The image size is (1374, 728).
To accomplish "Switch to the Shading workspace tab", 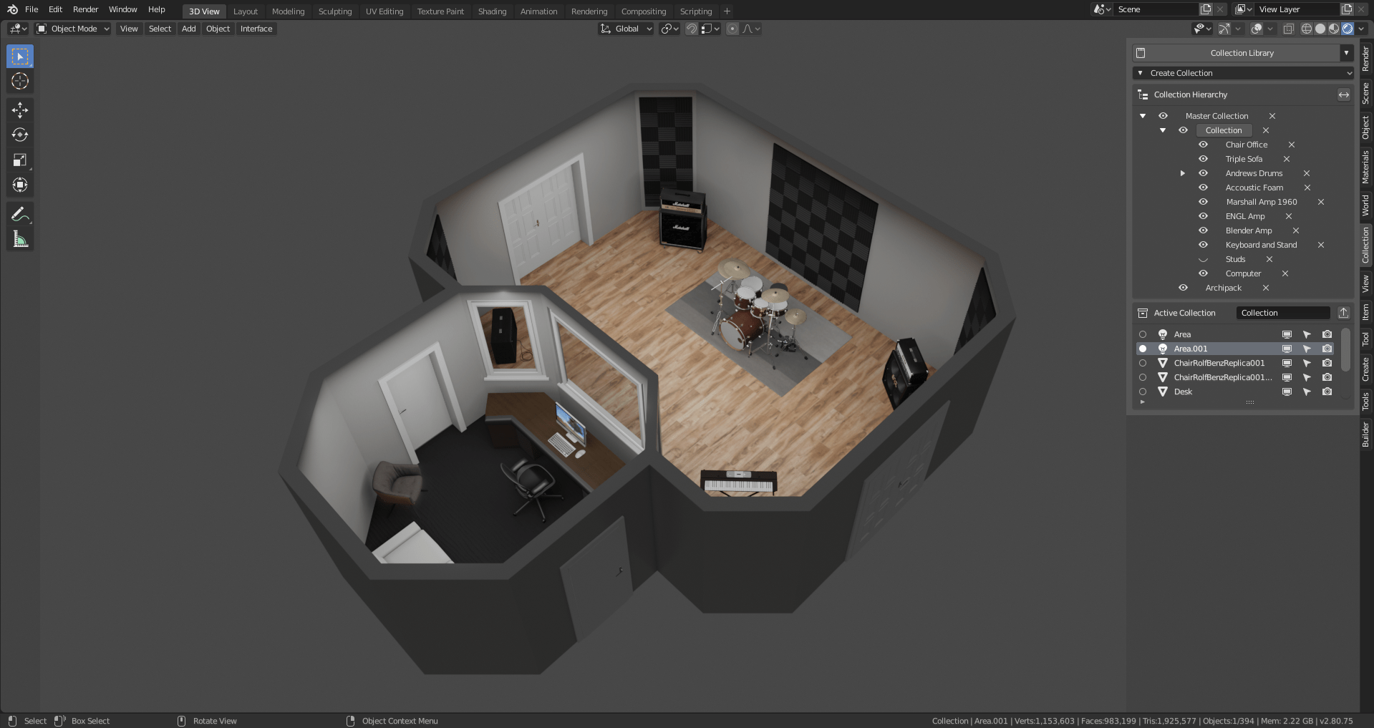I will (x=492, y=11).
